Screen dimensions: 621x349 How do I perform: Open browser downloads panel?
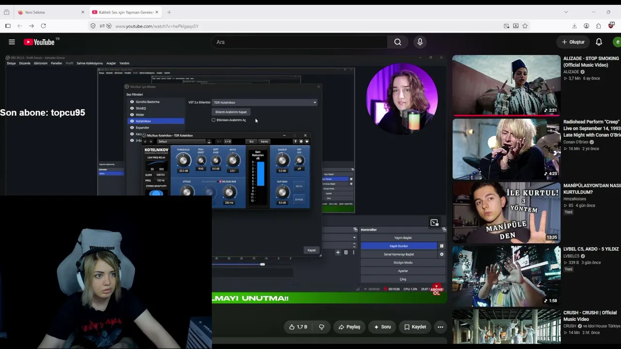point(574,26)
